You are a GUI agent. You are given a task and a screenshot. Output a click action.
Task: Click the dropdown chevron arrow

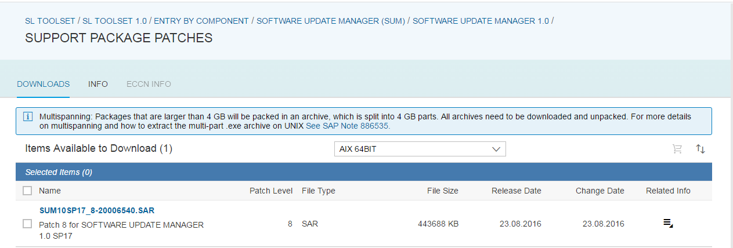pos(496,149)
